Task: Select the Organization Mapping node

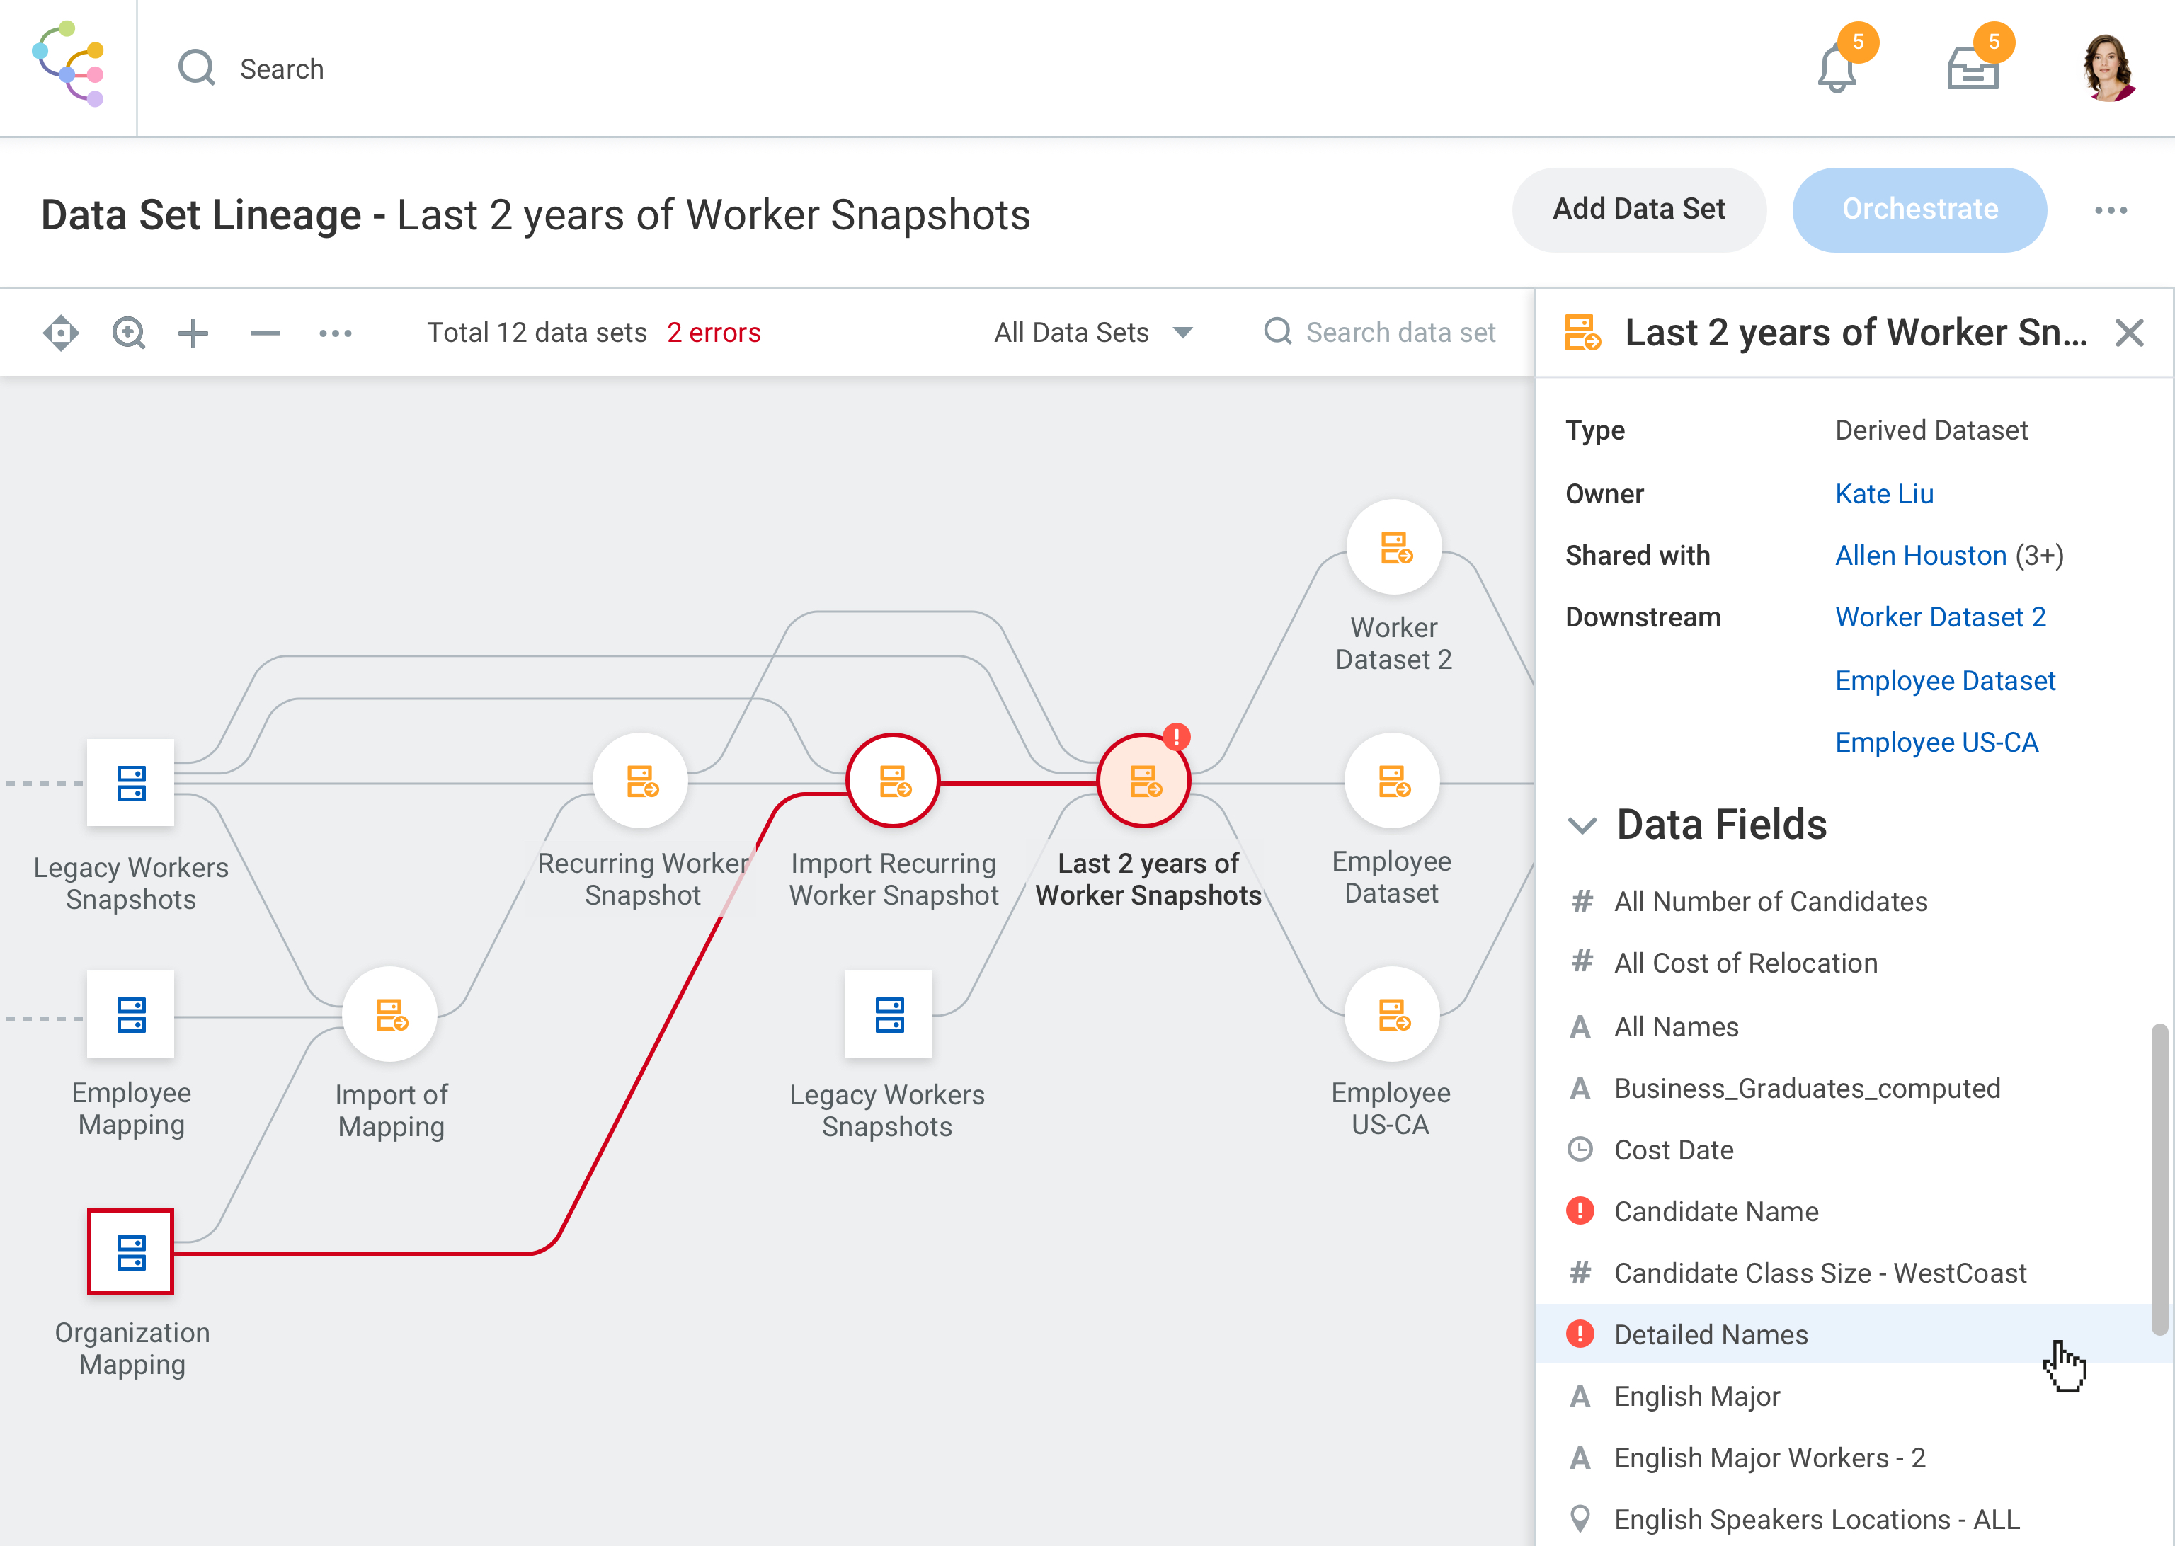Action: (x=130, y=1252)
